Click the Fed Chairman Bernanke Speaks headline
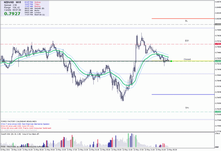Screen dimensions: 221x151 (x=25, y=124)
